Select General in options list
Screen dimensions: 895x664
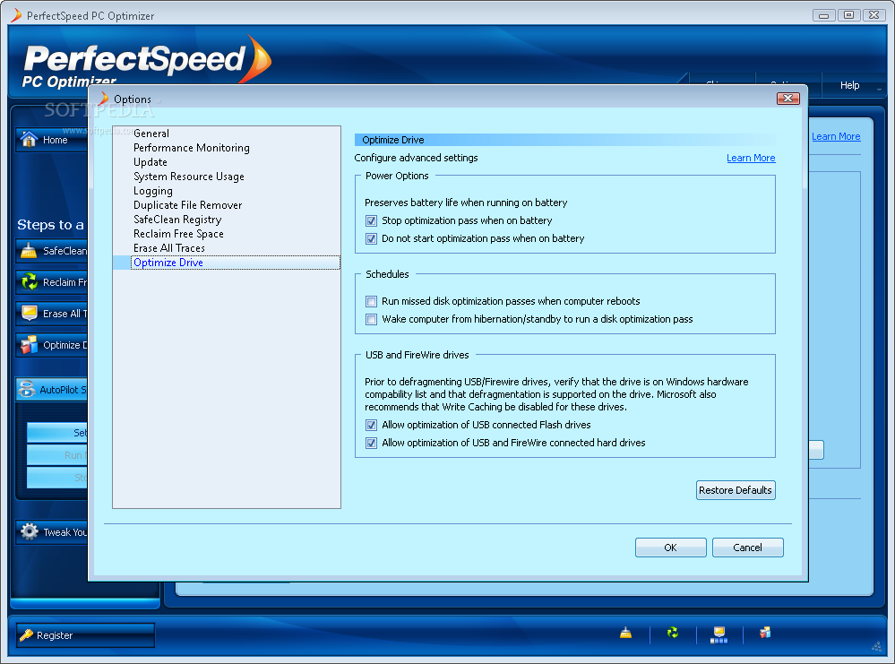pos(151,133)
